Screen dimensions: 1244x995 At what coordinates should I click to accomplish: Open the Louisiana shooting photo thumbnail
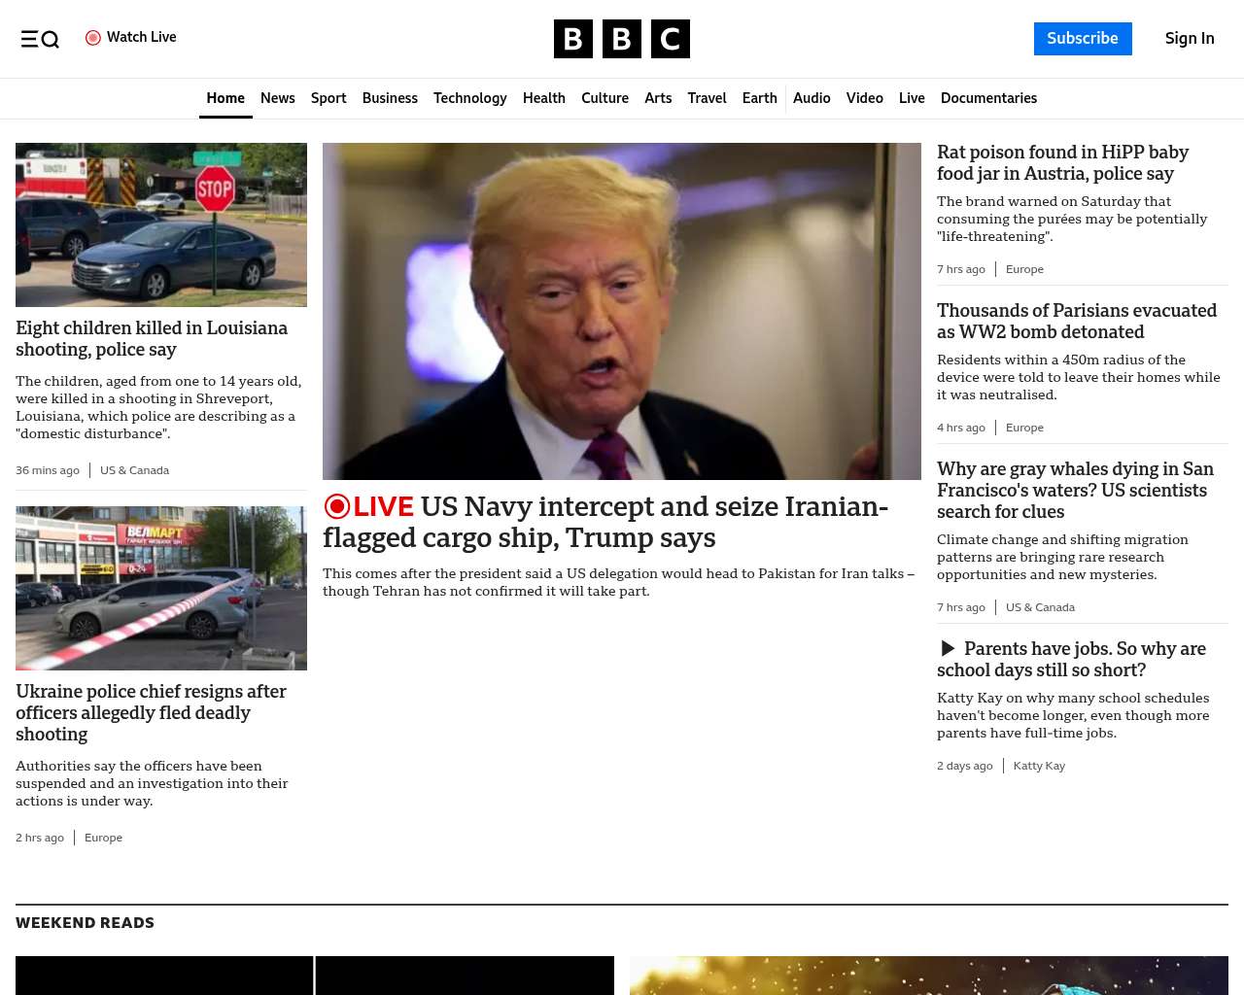pos(161,224)
